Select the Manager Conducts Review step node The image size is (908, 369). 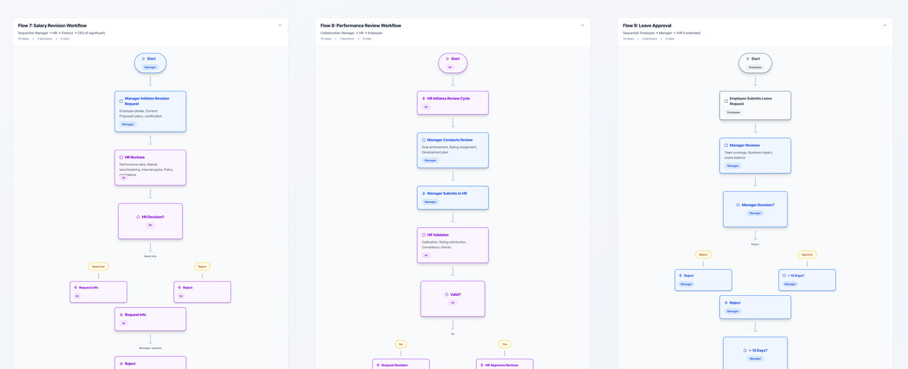coord(453,150)
